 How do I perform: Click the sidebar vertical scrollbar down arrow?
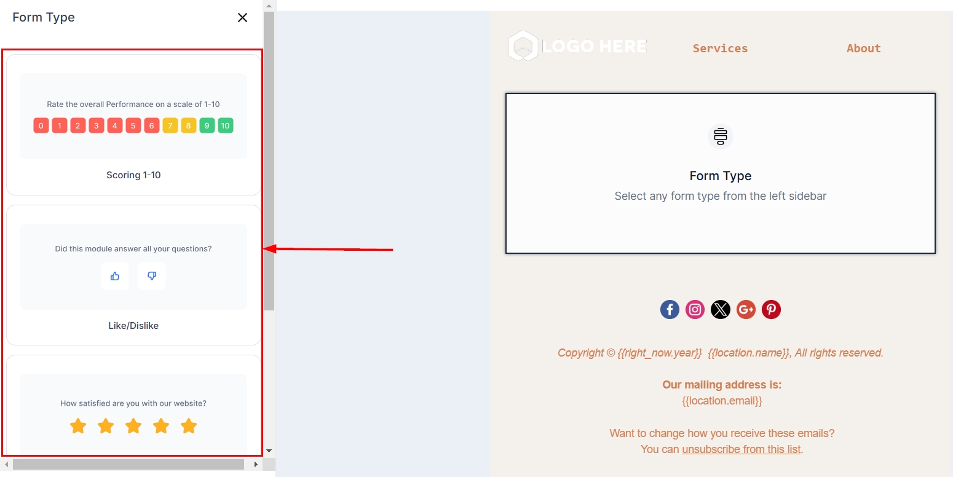(269, 451)
